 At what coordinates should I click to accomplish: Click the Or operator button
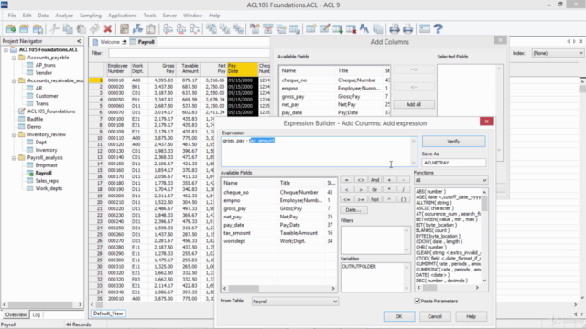click(x=374, y=189)
